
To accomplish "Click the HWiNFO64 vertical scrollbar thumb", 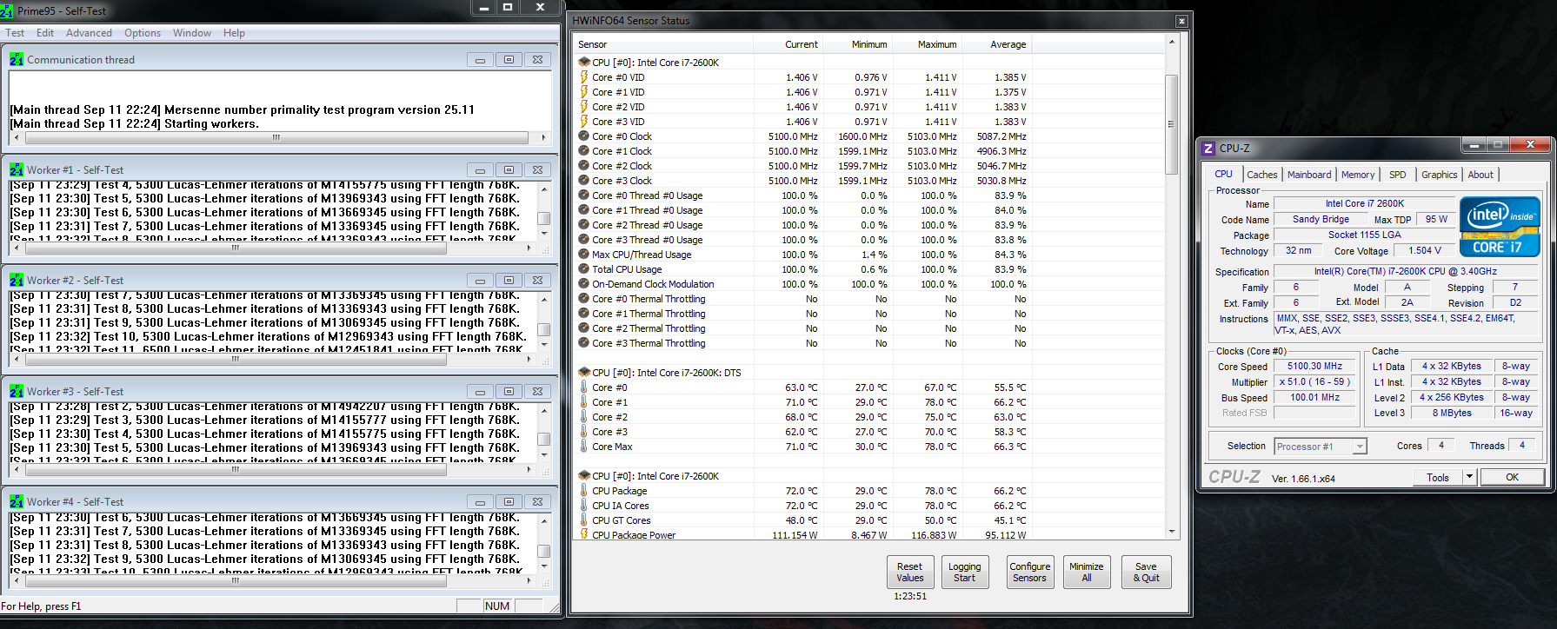I will click(1171, 124).
